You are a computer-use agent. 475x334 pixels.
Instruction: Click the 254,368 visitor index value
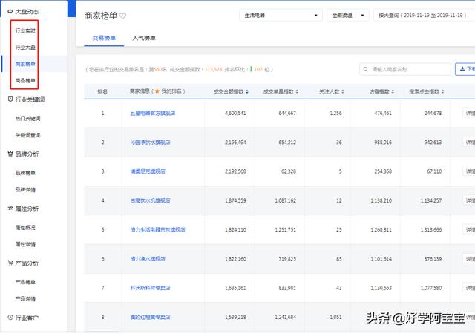click(x=383, y=171)
